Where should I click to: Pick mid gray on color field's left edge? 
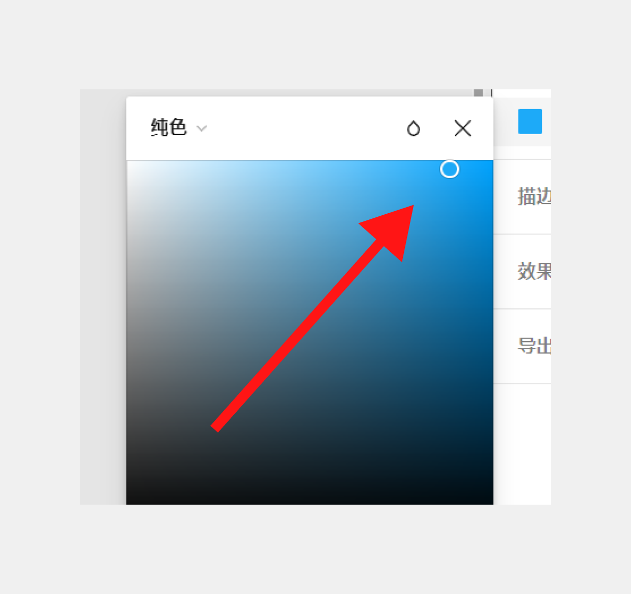coord(129,333)
